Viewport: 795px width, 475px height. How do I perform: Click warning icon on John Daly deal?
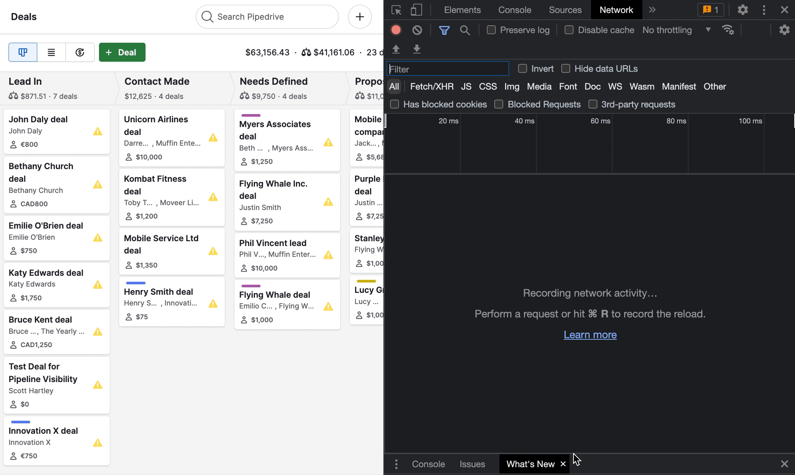point(98,131)
